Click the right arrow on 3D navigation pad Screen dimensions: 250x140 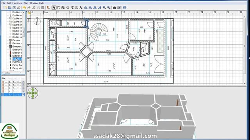(x=36, y=93)
